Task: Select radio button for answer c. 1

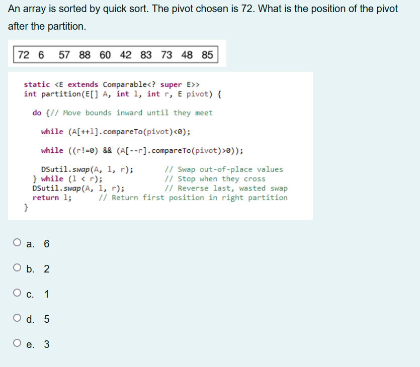Action: coord(17,293)
